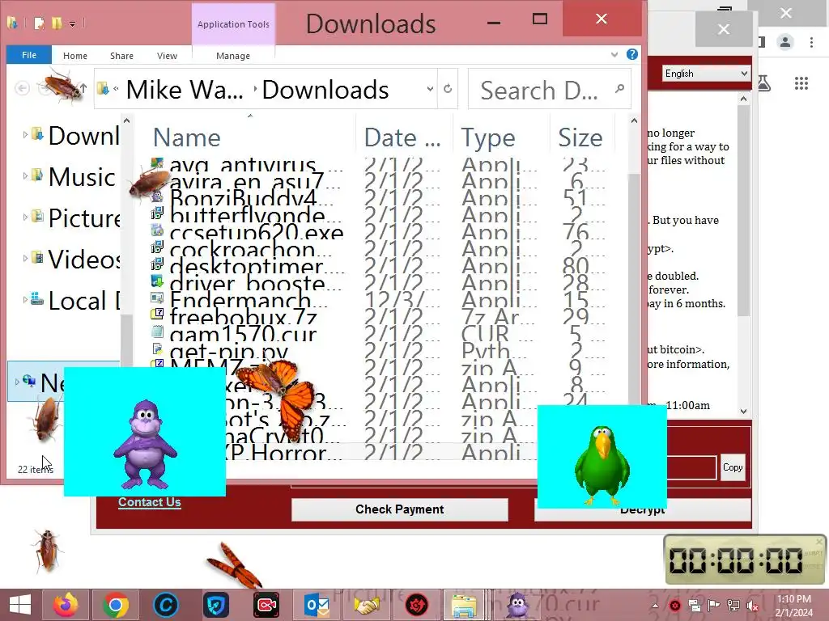Screen dimensions: 829x621
Task: Click the Properties icon in quick access toolbar
Action: [39, 23]
